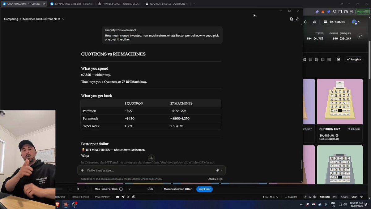The image size is (371, 209).
Task: Decrease item count with the minus stepper
Action: [71, 189]
